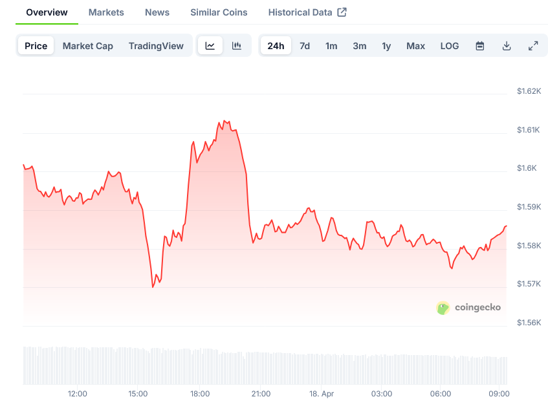Open the Similar Coins tab
This screenshot has height=410, width=548.
point(219,12)
